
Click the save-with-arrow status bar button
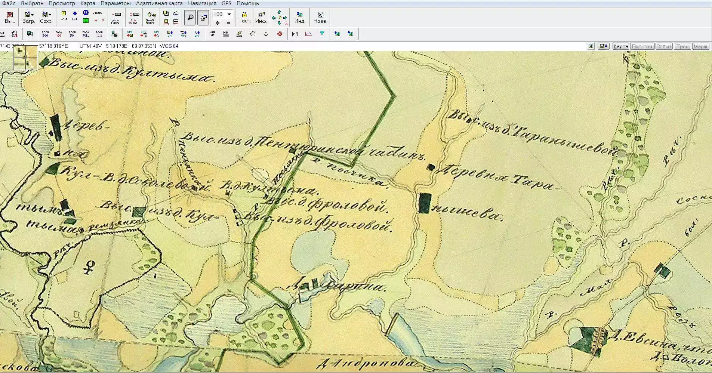[603, 46]
